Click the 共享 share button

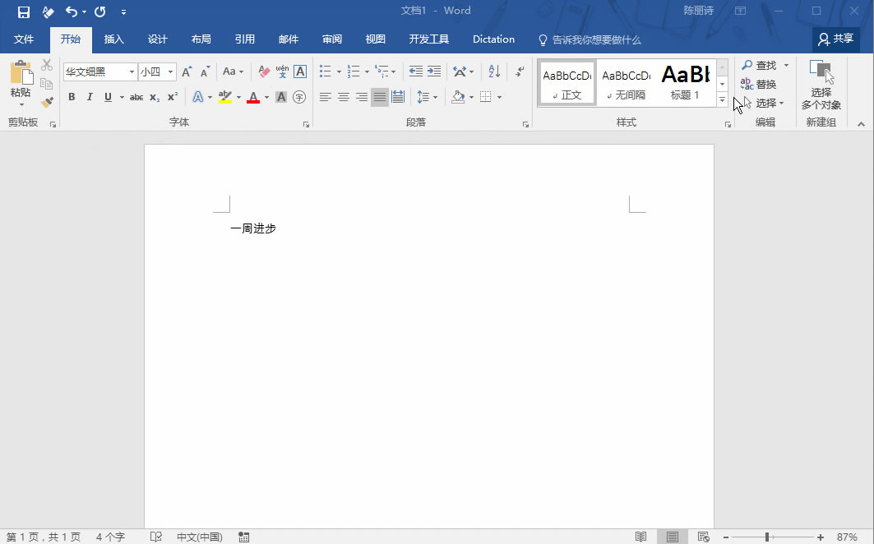[836, 39]
